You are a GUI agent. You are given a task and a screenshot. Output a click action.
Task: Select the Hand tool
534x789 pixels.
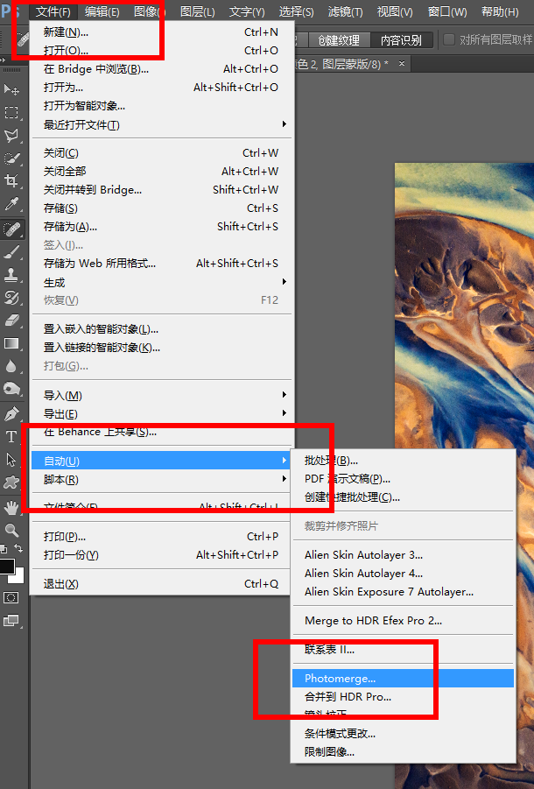11,507
